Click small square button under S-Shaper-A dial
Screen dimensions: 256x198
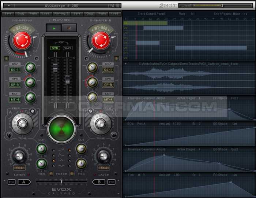click(x=6, y=58)
